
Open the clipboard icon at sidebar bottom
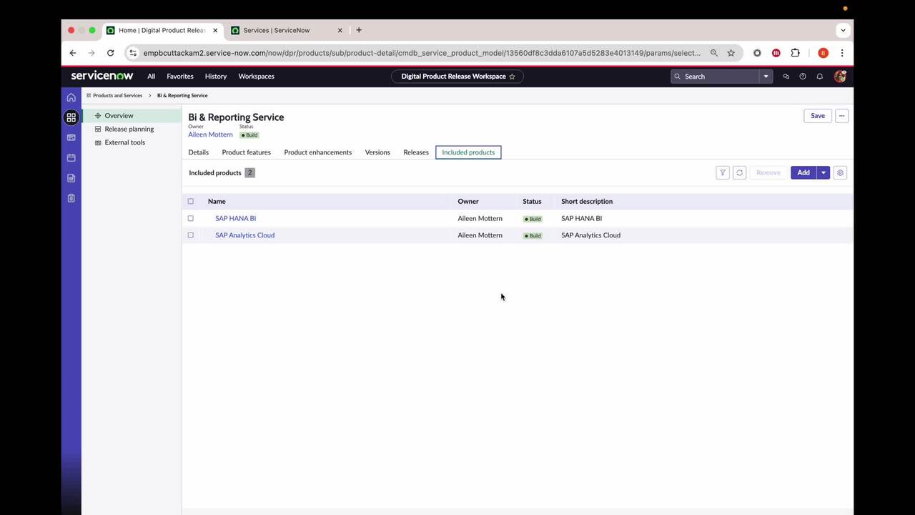pos(71,198)
